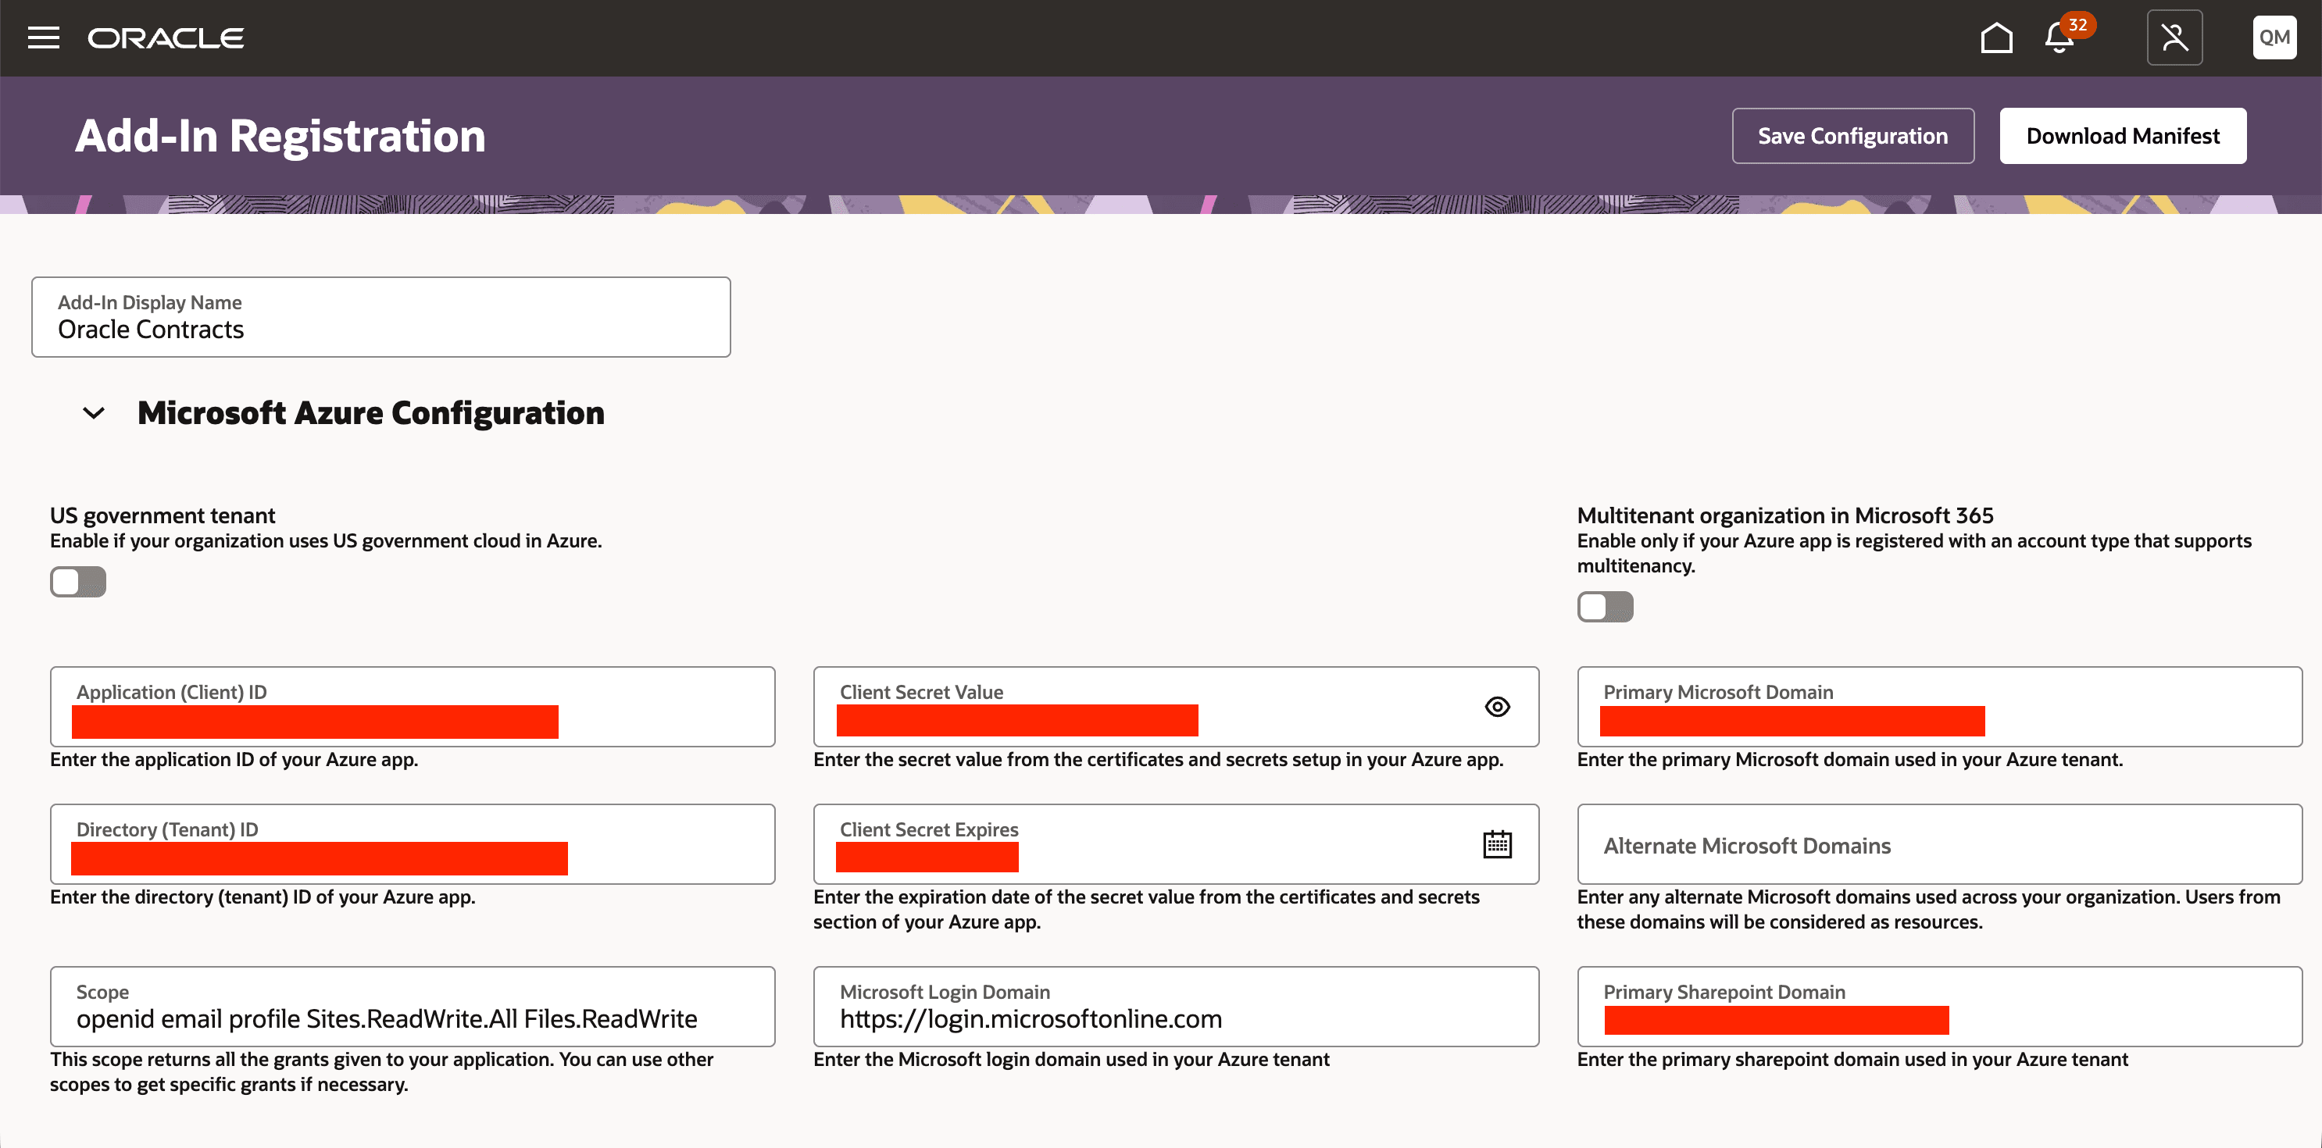This screenshot has height=1148, width=2322.
Task: Open the hamburger navigation menu
Action: pyautogui.click(x=43, y=37)
